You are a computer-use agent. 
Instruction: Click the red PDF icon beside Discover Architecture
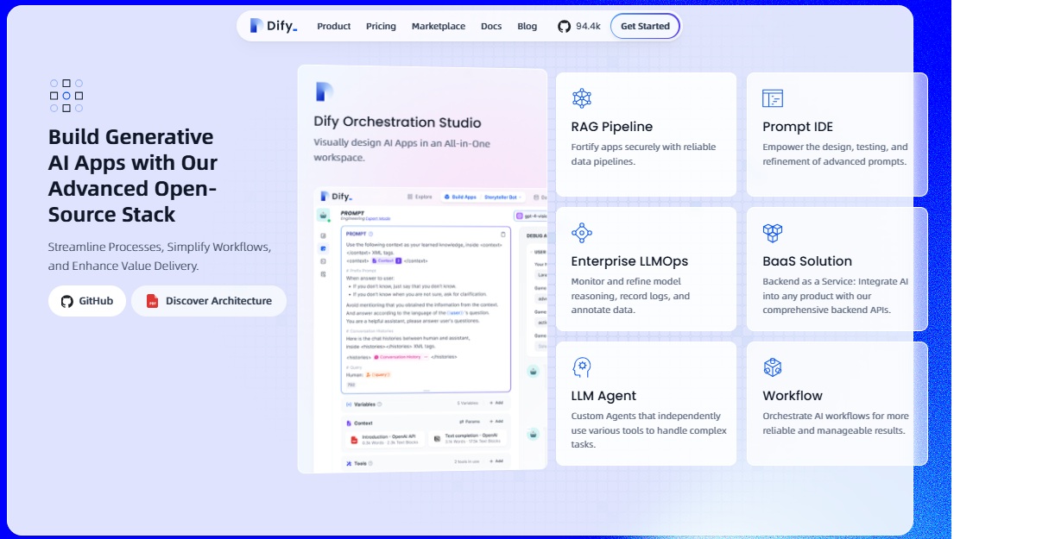152,301
